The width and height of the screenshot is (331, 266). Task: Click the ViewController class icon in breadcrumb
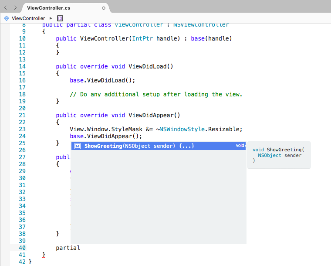click(x=7, y=18)
